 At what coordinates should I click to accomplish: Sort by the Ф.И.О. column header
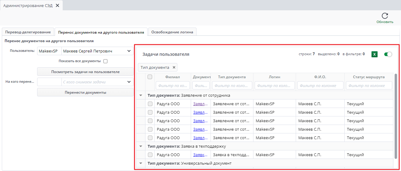click(x=320, y=77)
